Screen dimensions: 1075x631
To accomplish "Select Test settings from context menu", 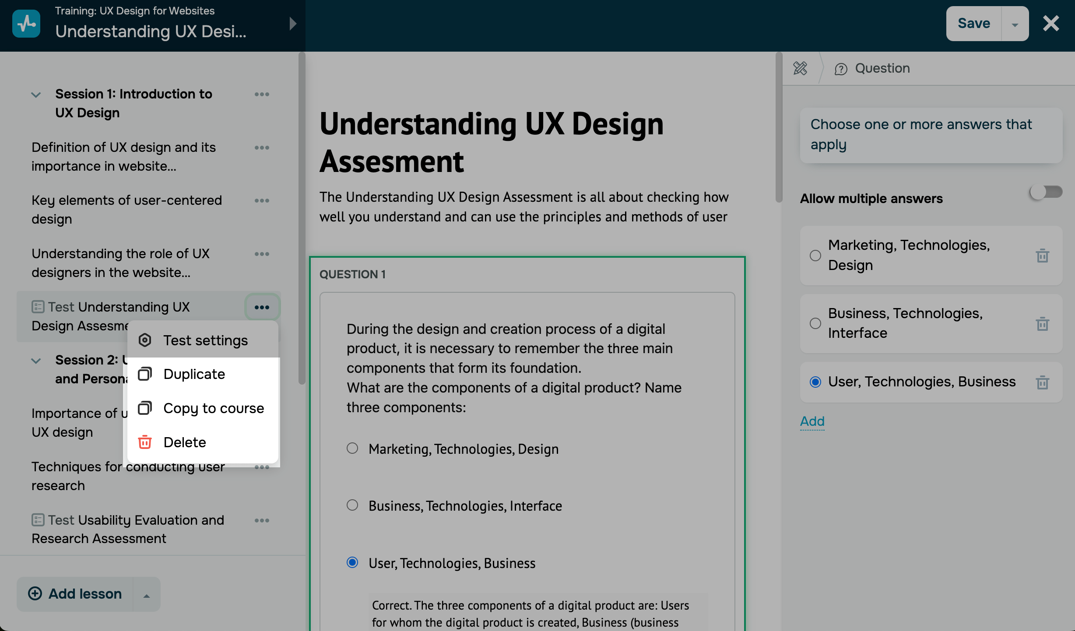I will coord(203,340).
